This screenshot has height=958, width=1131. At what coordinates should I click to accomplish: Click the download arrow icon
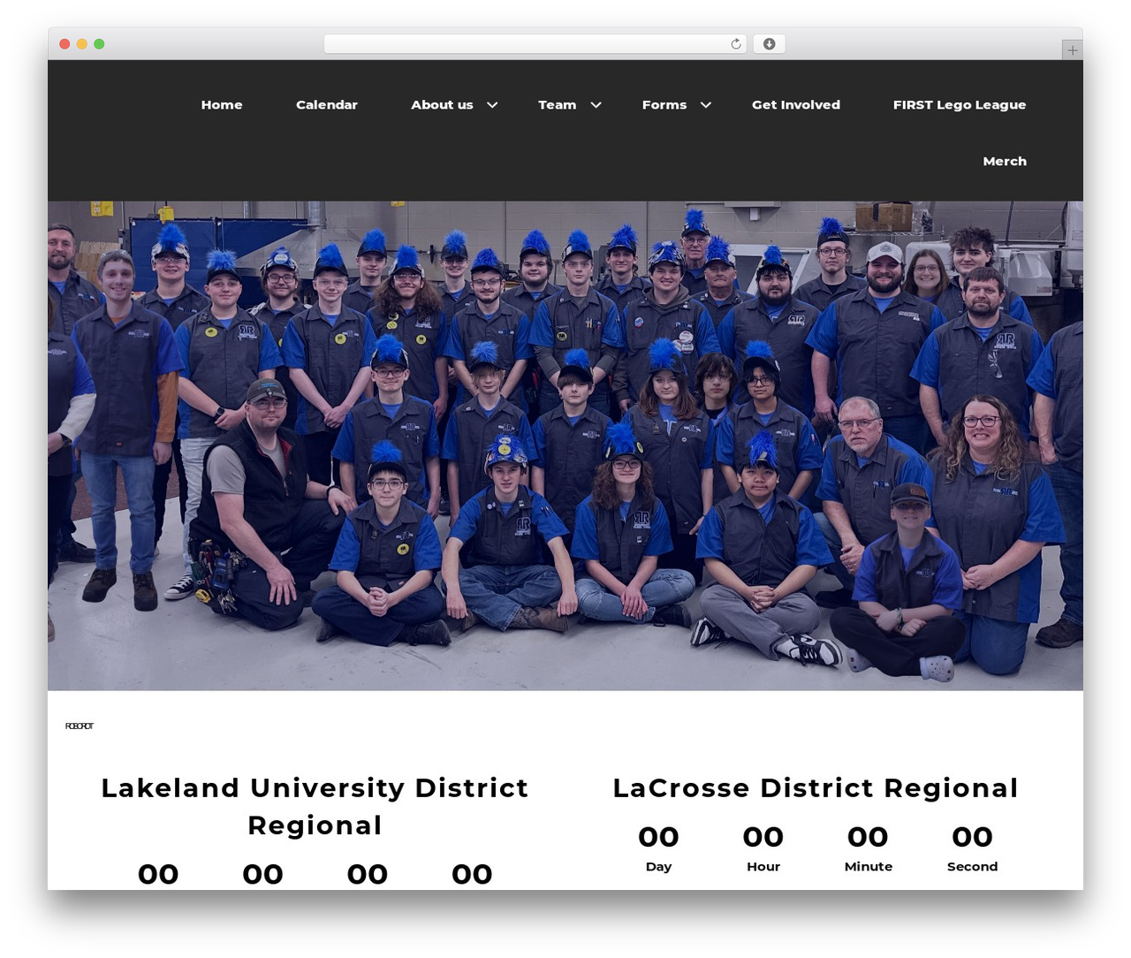coord(769,44)
